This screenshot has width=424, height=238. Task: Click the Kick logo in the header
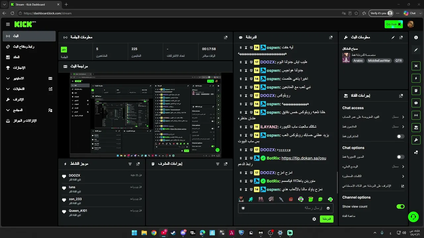tap(25, 24)
